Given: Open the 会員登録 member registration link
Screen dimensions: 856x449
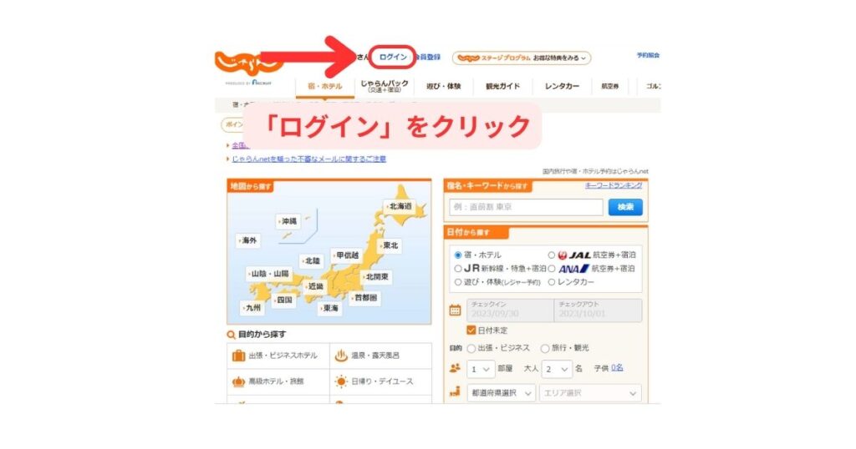Looking at the screenshot, I should pyautogui.click(x=427, y=58).
